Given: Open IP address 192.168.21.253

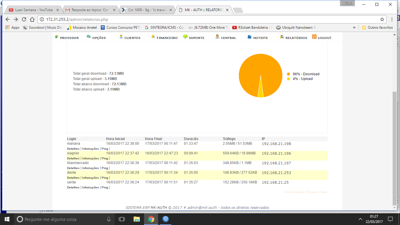Looking at the screenshot, I should (276, 173).
